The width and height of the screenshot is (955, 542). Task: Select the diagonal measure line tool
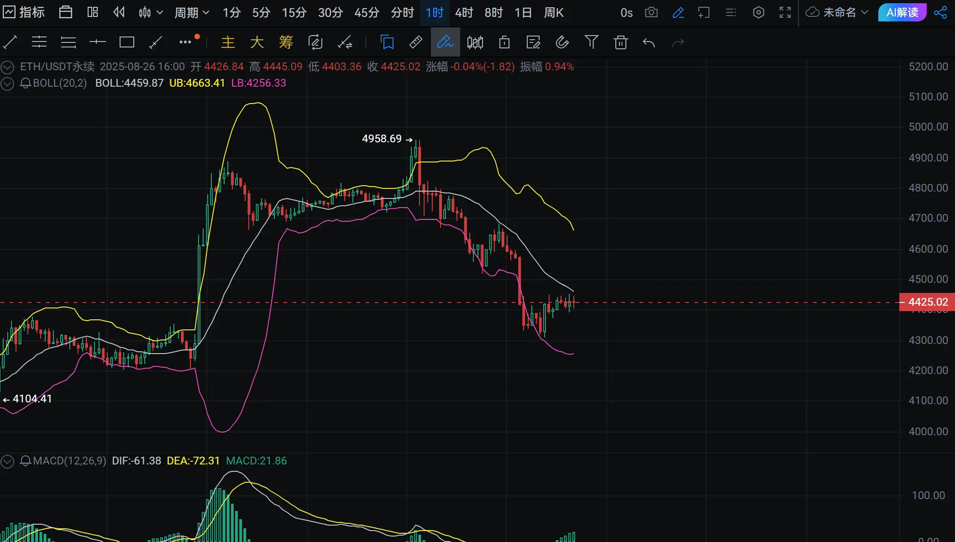click(x=156, y=42)
